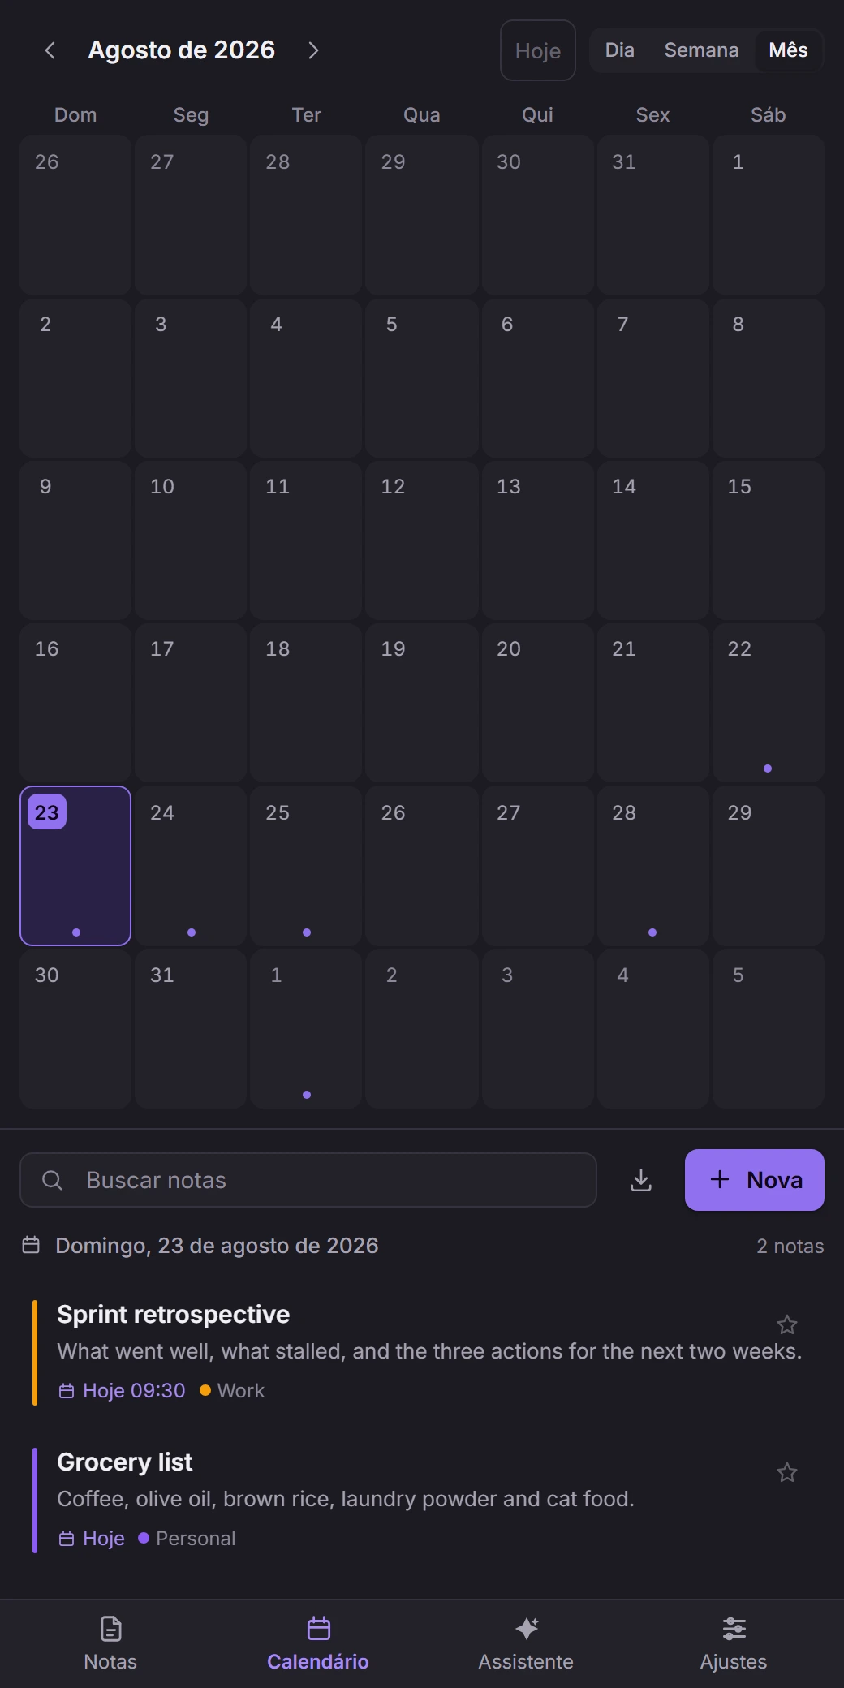Viewport: 844px width, 1688px height.
Task: Switch to Semana view
Action: coord(701,50)
